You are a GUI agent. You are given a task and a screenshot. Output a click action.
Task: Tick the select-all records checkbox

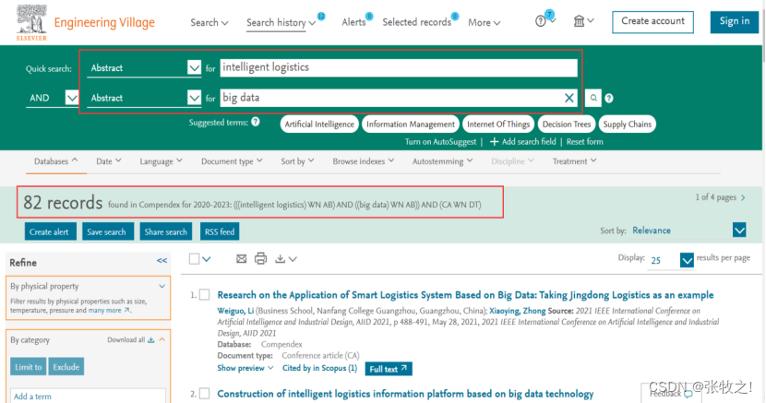[194, 258]
